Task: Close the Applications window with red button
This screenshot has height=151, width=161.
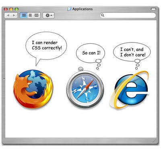Action: [x=6, y=9]
